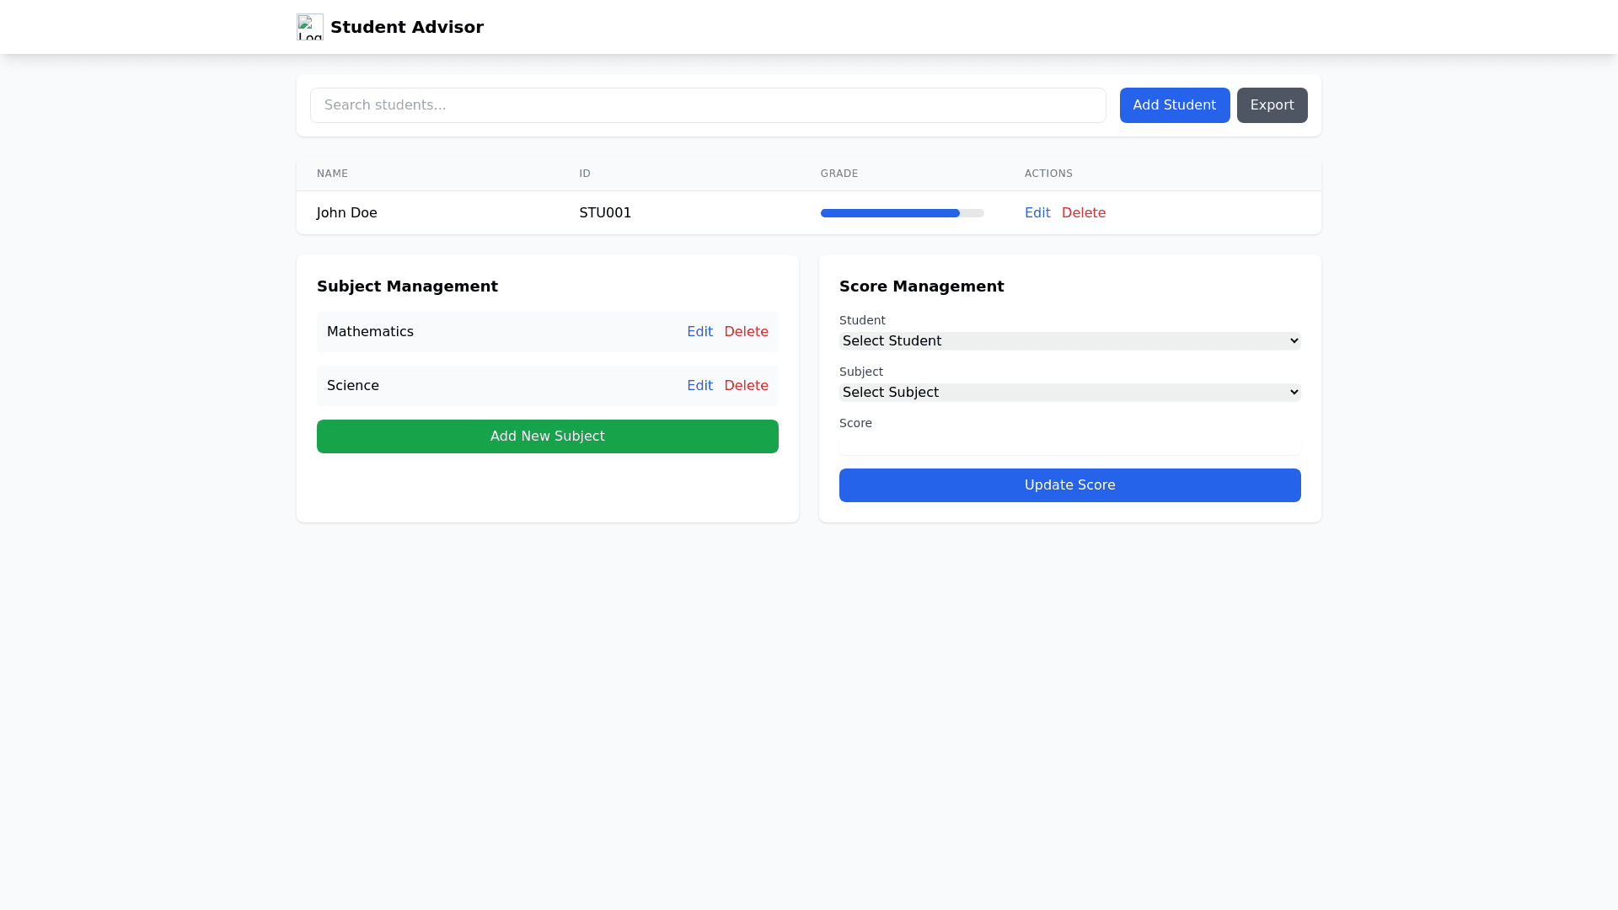The image size is (1618, 910).
Task: Click the Update Score button
Action: click(x=1069, y=484)
